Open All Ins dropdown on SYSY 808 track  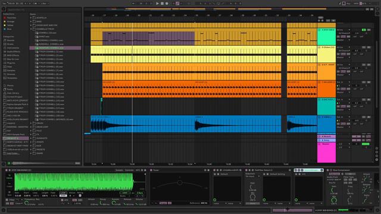[x=343, y=30]
